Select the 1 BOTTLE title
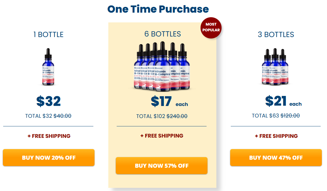Image resolution: width=327 pixels, height=191 pixels. tap(48, 35)
